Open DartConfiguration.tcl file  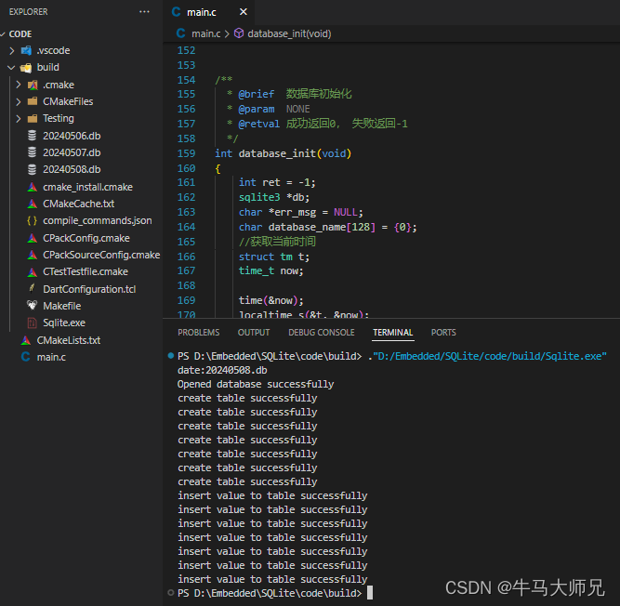tap(89, 289)
